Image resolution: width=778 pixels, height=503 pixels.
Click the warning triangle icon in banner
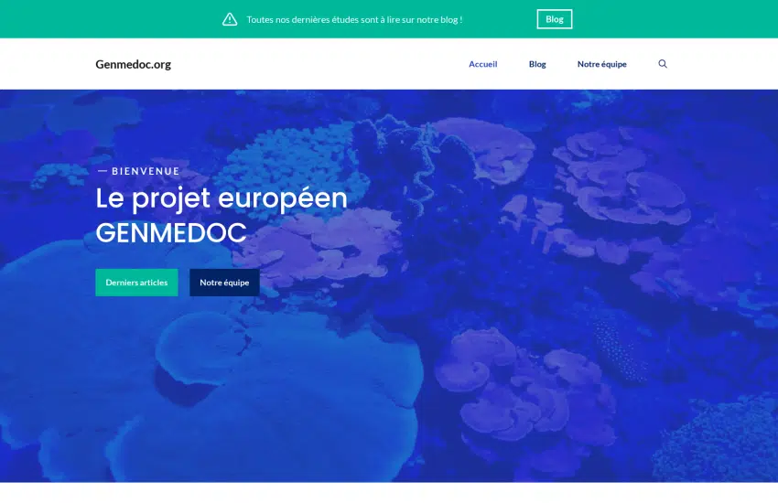click(229, 19)
